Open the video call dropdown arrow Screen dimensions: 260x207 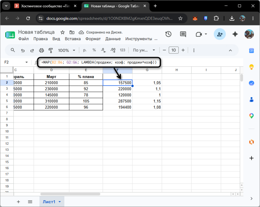coord(206,34)
